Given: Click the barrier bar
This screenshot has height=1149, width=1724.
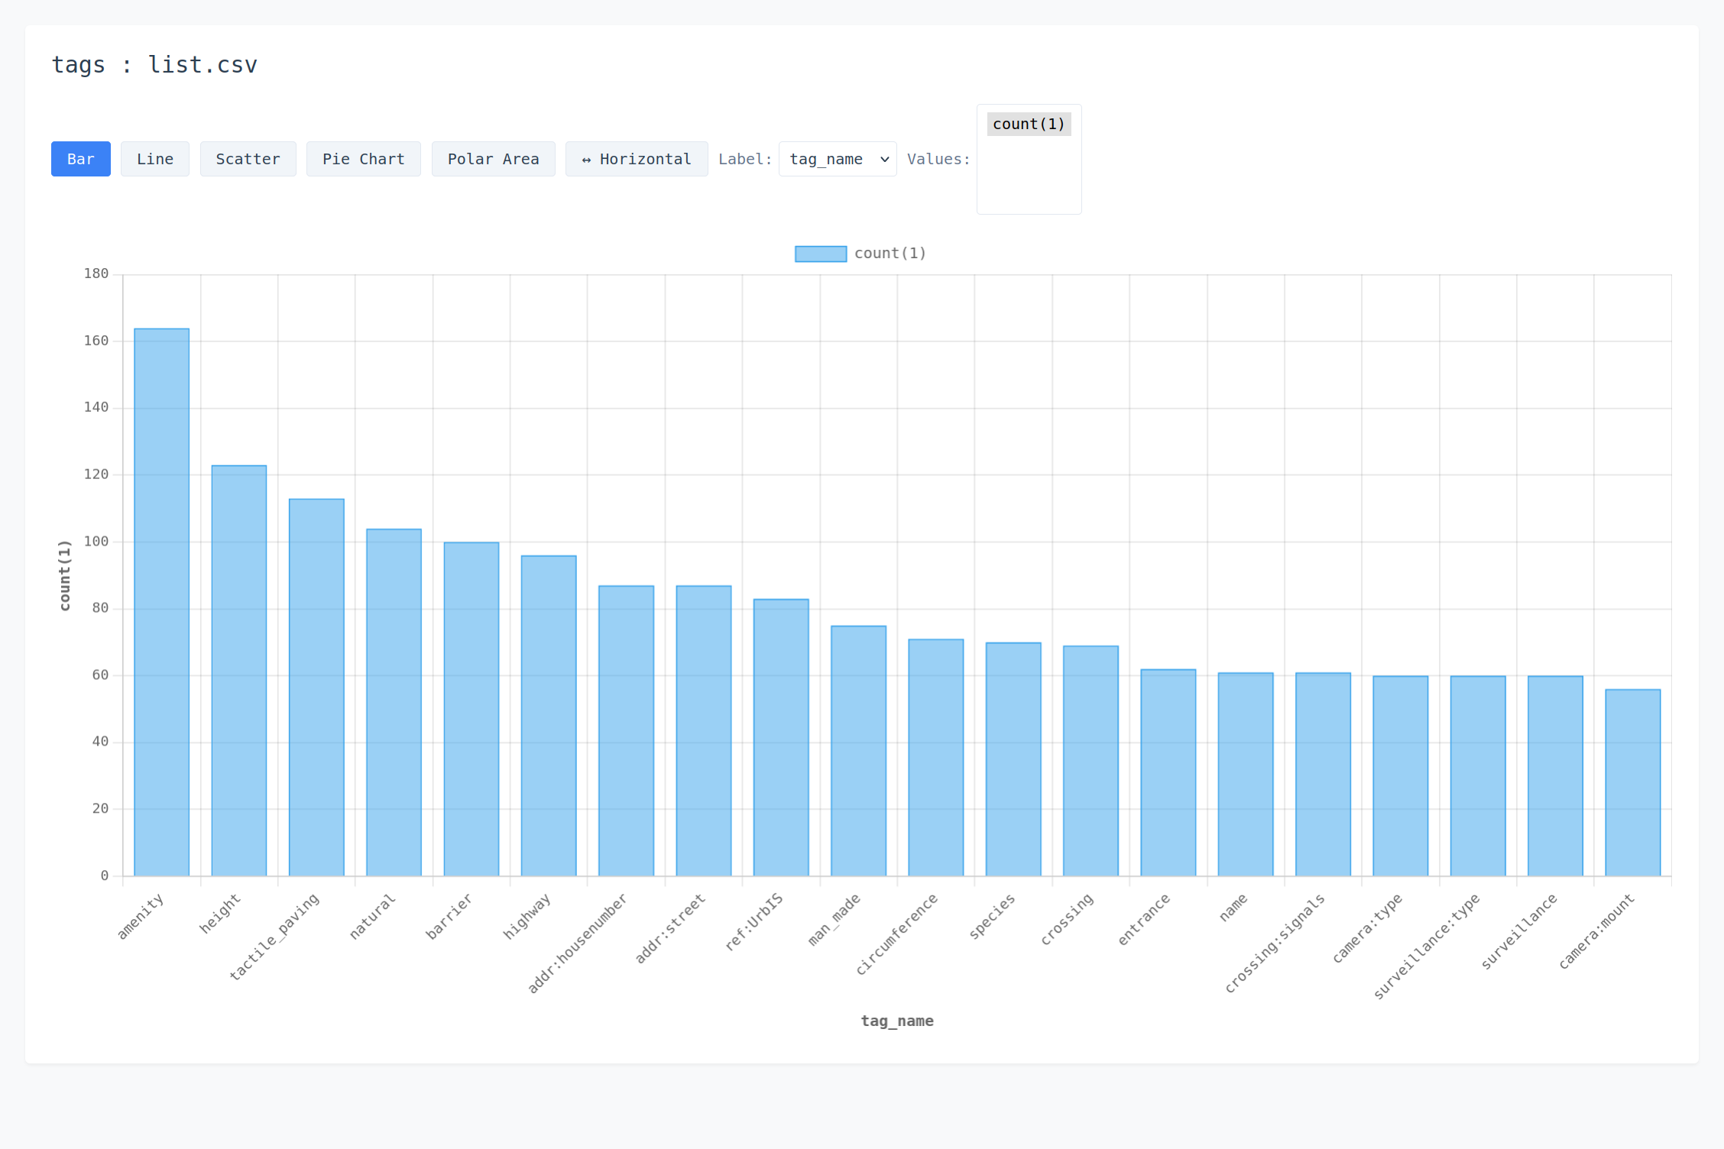Looking at the screenshot, I should point(472,709).
